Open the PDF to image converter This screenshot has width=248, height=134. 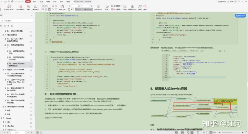tap(20, 8)
